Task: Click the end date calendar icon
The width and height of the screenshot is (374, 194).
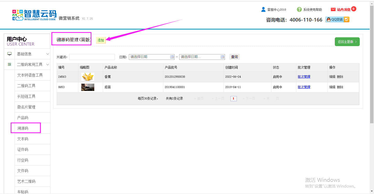Action: point(222,57)
